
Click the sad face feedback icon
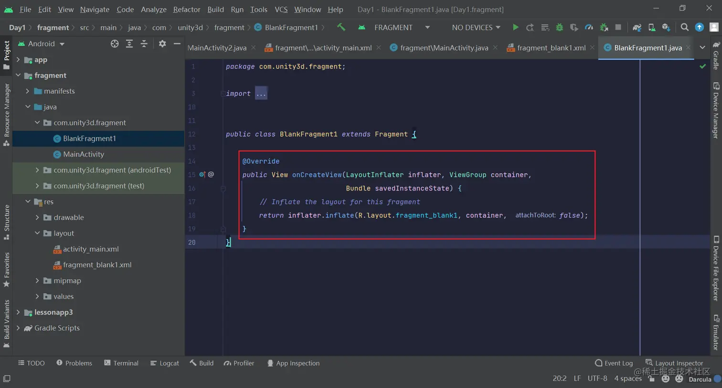click(679, 378)
